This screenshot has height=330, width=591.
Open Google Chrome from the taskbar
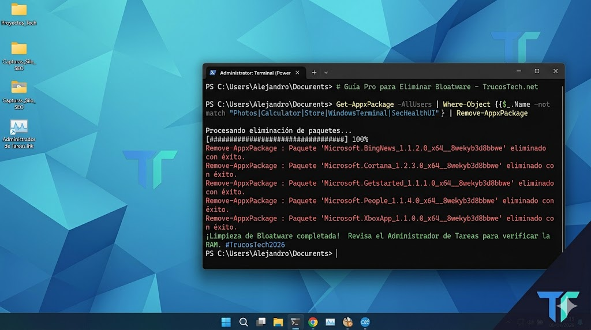tap(313, 322)
